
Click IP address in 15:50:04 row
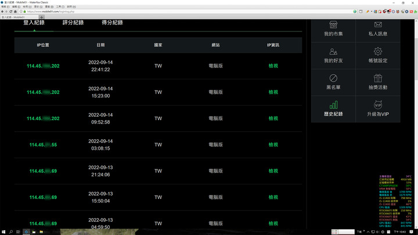pyautogui.click(x=43, y=197)
